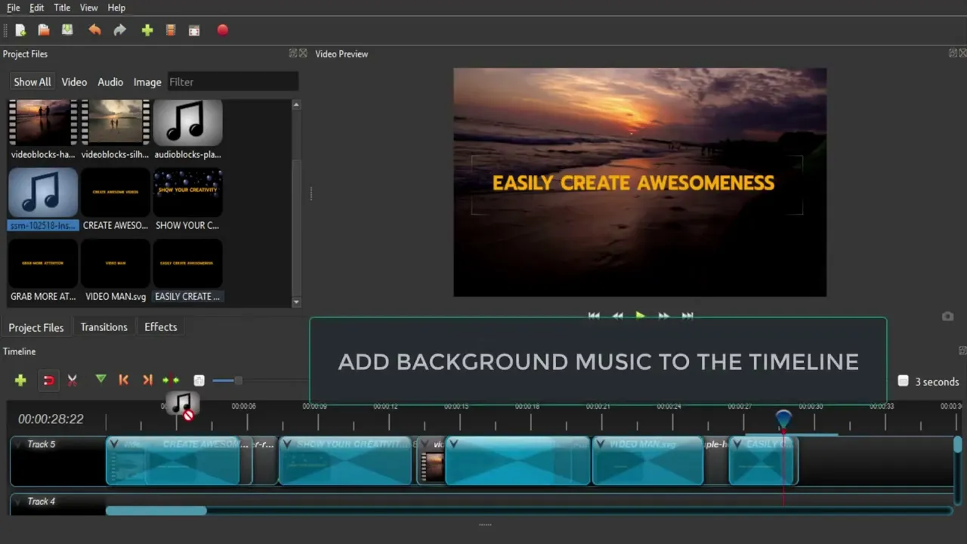The width and height of the screenshot is (967, 544).
Task: Center the timeline on the playhead
Action: coord(171,380)
